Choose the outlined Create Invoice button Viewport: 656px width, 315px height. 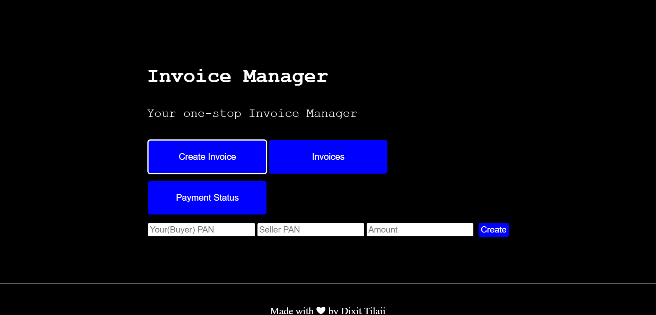207,157
